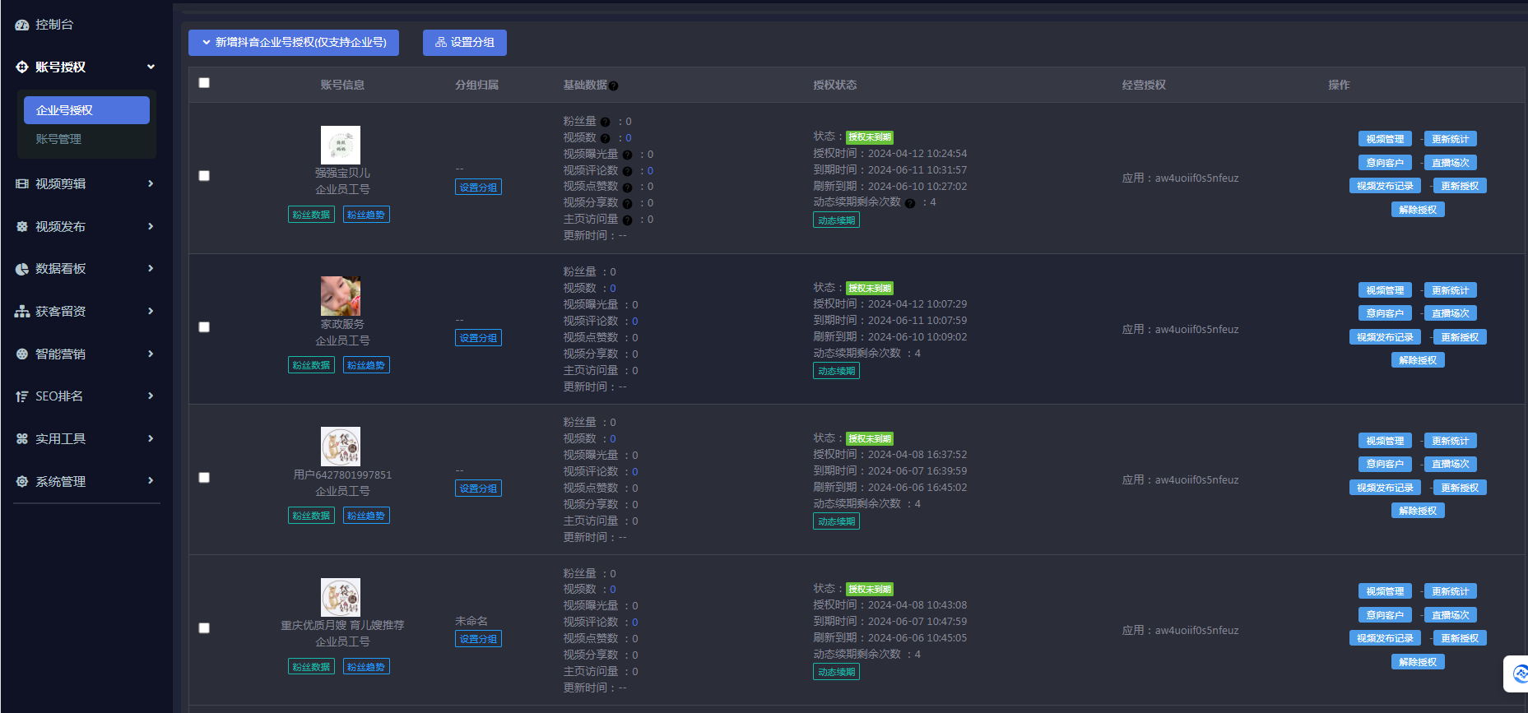This screenshot has width=1528, height=713.
Task: Select the checkbox for 家政服务 account
Action: [x=204, y=327]
